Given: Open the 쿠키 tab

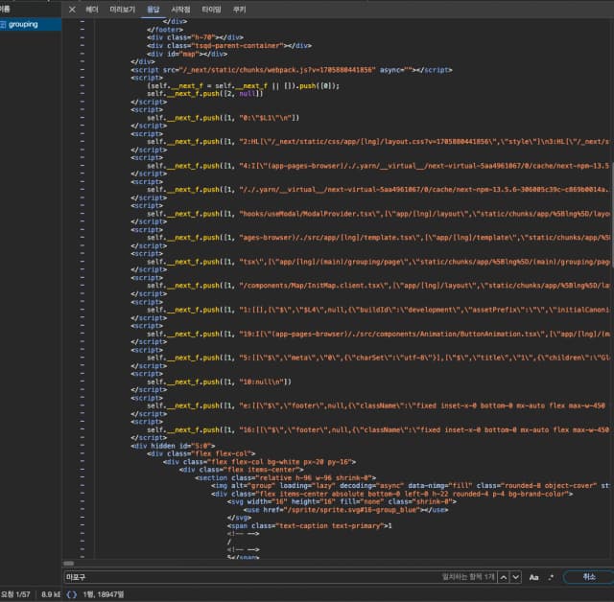Looking at the screenshot, I should (239, 10).
